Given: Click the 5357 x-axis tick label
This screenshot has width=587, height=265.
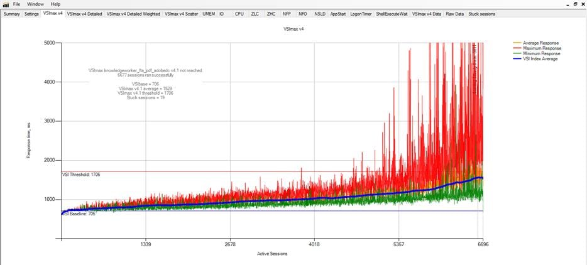Looking at the screenshot, I should point(398,245).
